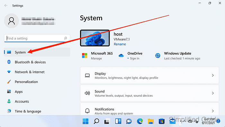
Task: Open Network & internet settings
Action: click(37, 72)
